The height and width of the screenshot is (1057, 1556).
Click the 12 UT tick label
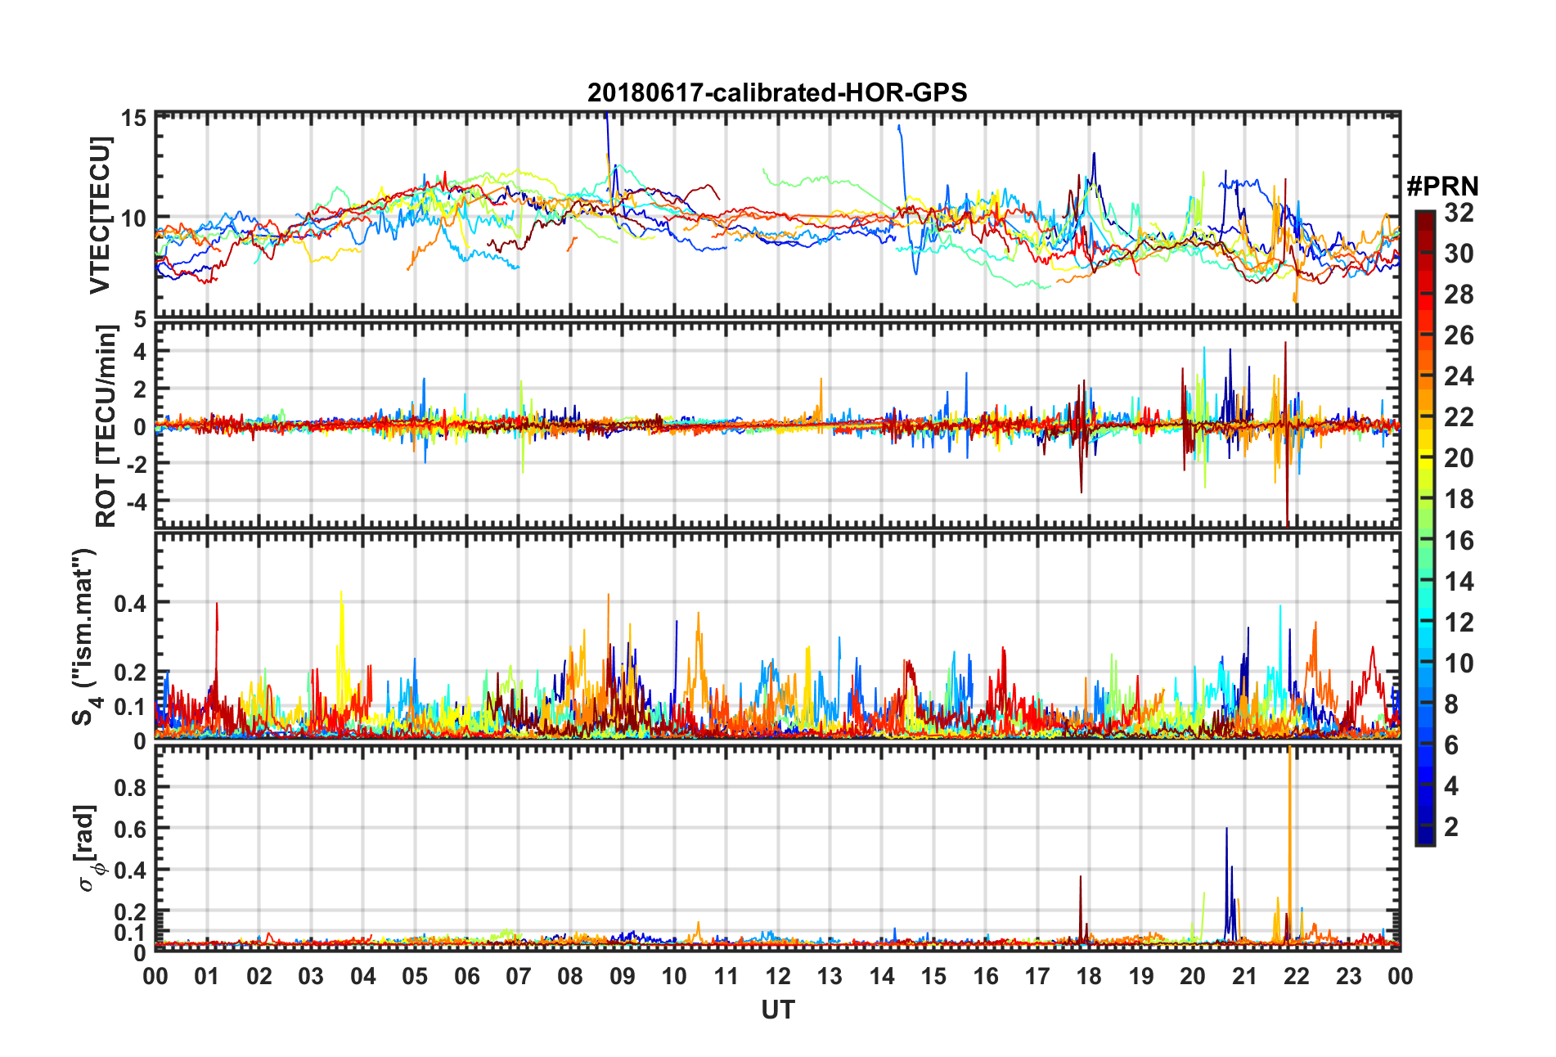[777, 976]
